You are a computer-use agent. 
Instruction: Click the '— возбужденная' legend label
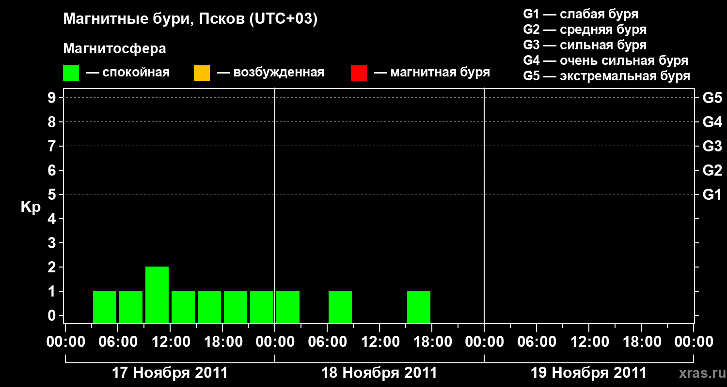click(x=270, y=73)
